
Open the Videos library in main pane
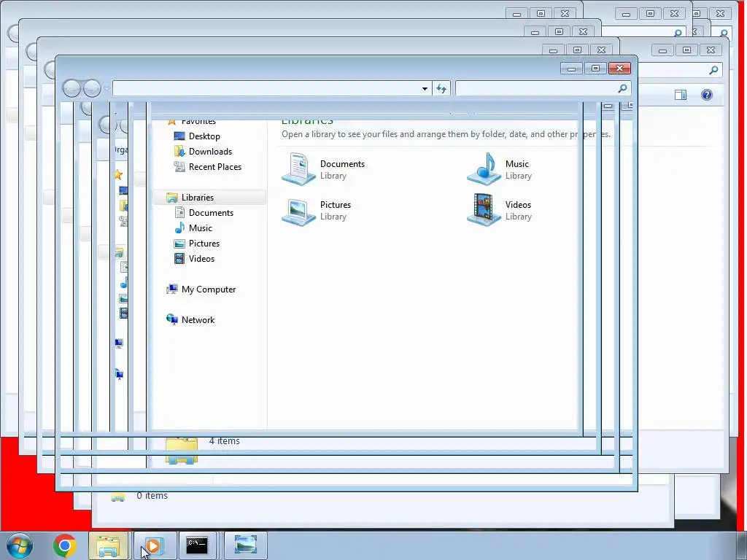point(500,210)
